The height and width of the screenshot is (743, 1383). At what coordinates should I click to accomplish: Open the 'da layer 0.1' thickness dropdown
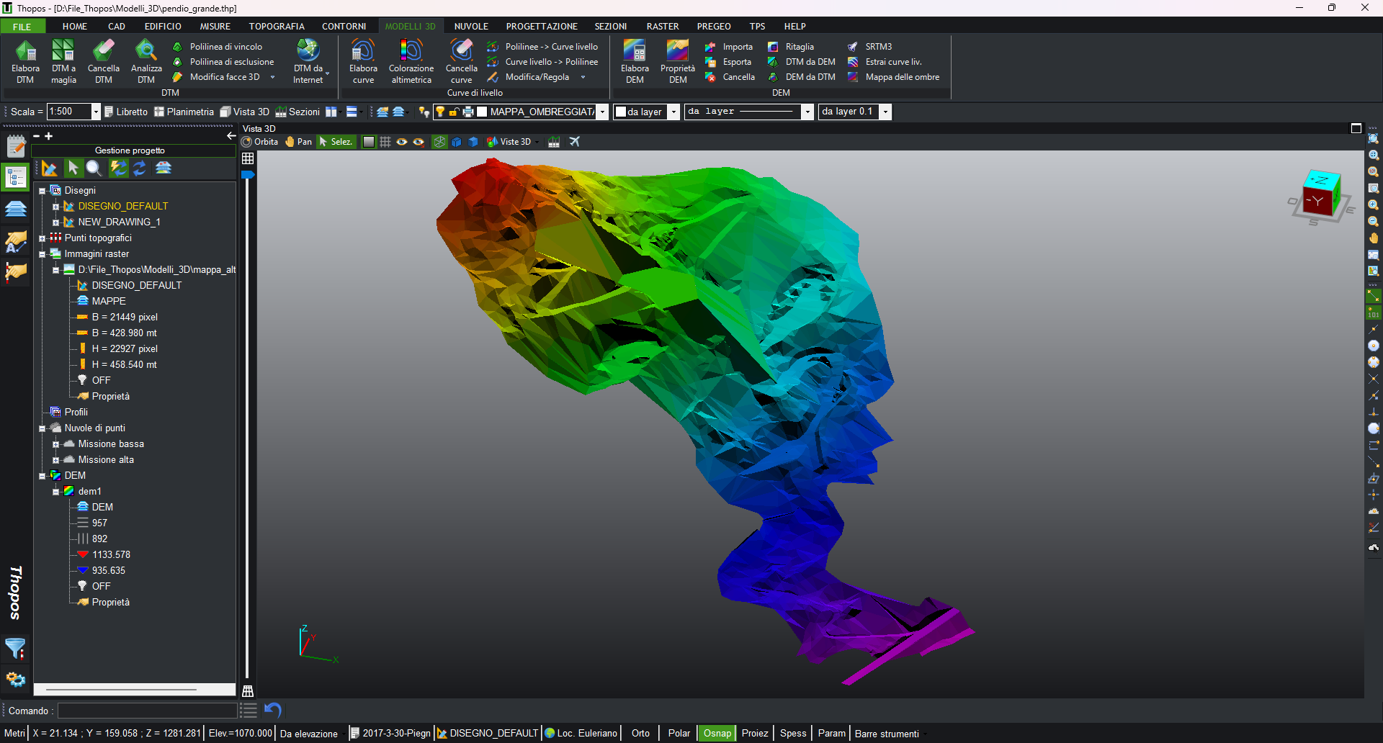coord(885,112)
